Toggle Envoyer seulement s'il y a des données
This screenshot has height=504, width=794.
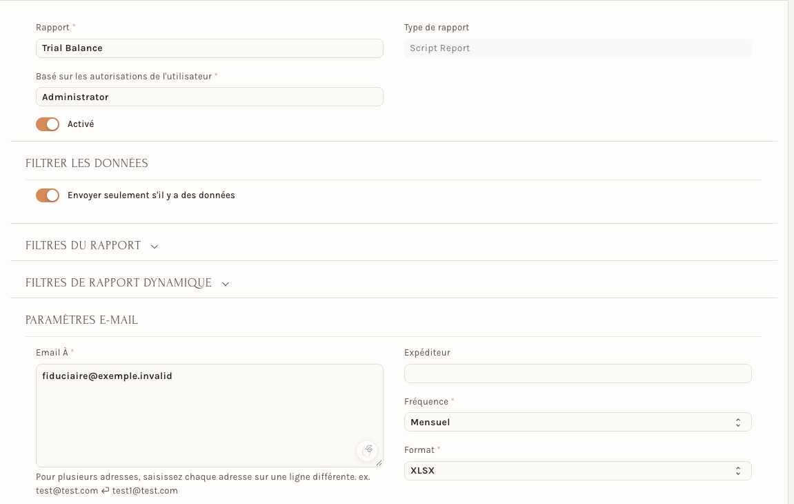pyautogui.click(x=48, y=195)
